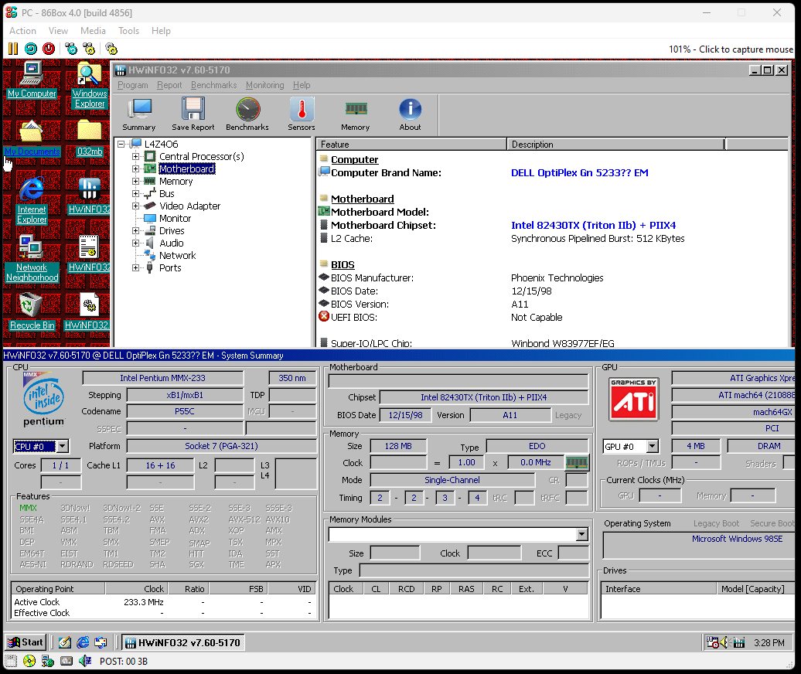Click the HWiNFO icon in system tray
801x674 pixels.
738,642
